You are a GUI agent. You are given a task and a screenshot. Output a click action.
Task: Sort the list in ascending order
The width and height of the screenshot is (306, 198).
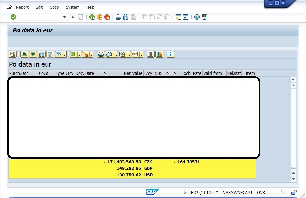click(24, 54)
